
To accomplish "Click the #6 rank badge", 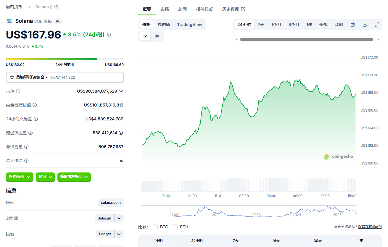I will click(58, 21).
